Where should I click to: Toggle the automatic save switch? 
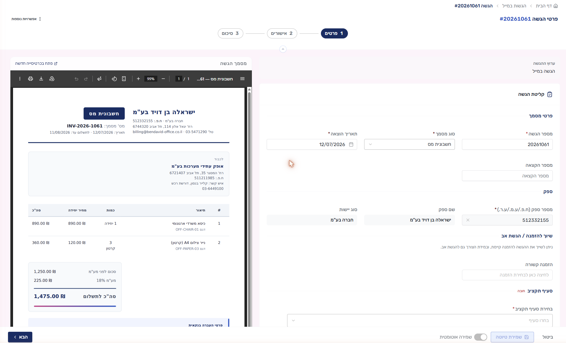[480, 337]
